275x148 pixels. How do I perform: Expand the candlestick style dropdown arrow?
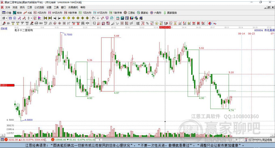coord(31,18)
